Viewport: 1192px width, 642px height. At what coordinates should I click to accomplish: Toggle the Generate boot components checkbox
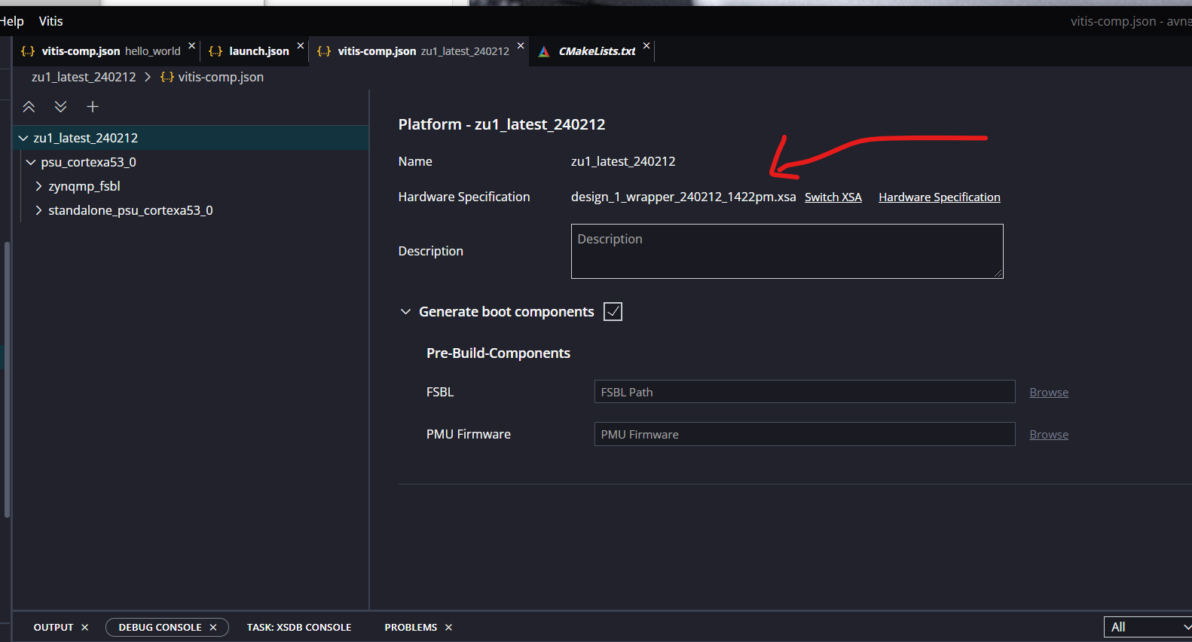click(x=613, y=312)
